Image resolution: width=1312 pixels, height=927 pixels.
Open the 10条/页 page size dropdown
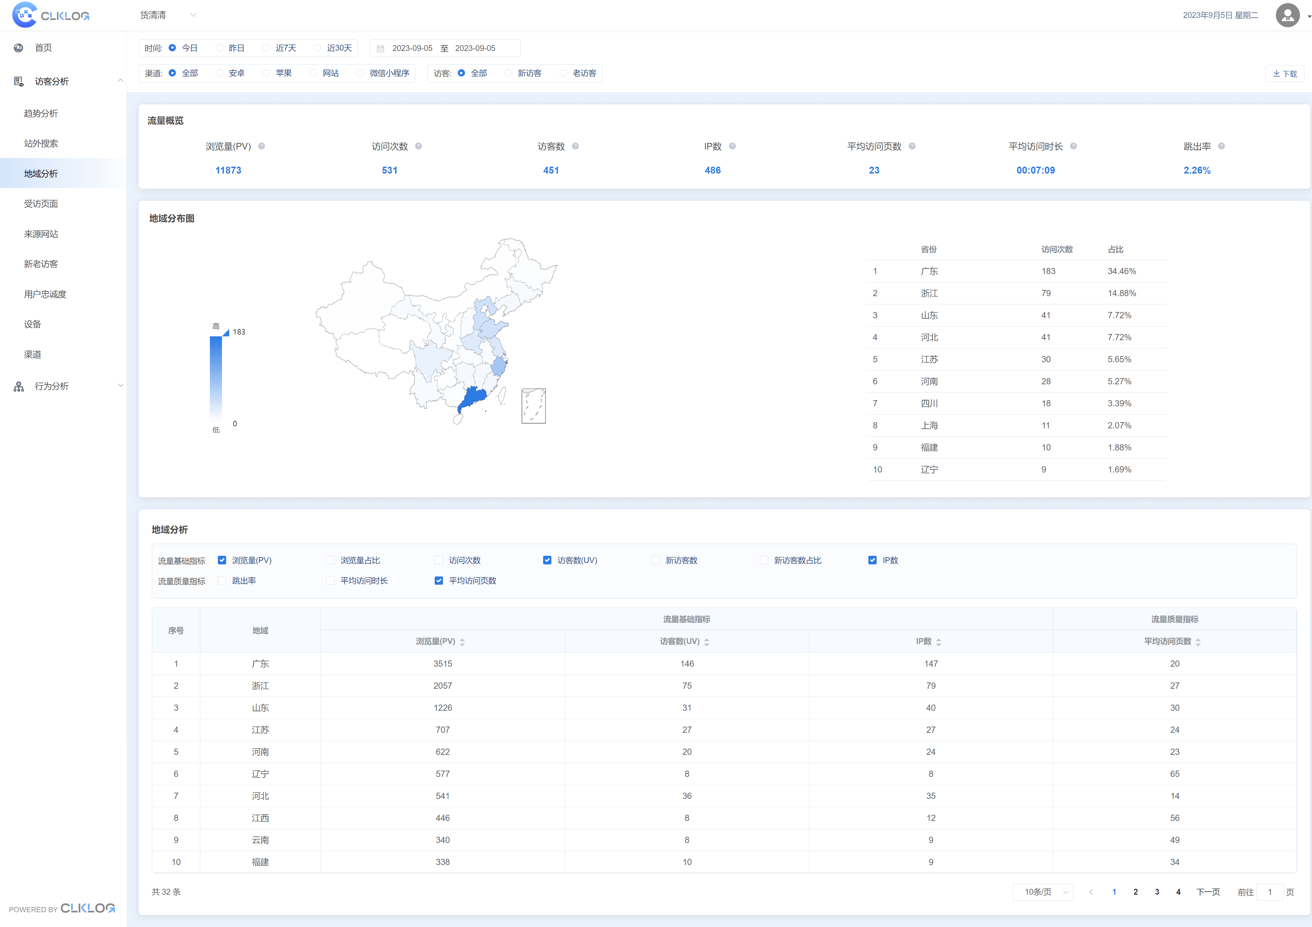(x=1042, y=892)
